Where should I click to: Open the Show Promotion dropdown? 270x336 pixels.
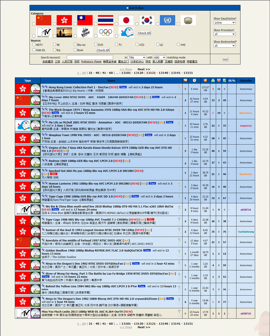point(225,34)
